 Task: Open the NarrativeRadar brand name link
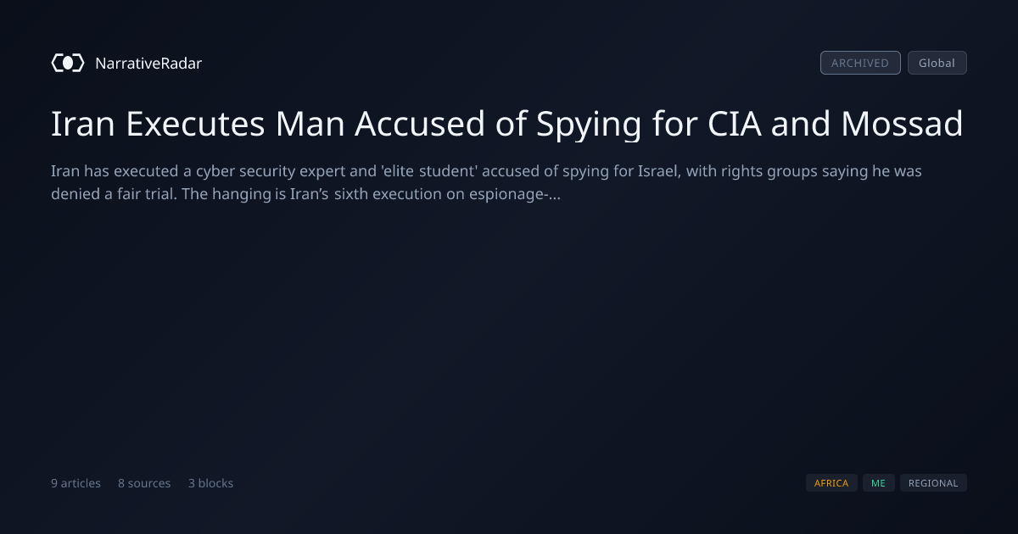(148, 63)
